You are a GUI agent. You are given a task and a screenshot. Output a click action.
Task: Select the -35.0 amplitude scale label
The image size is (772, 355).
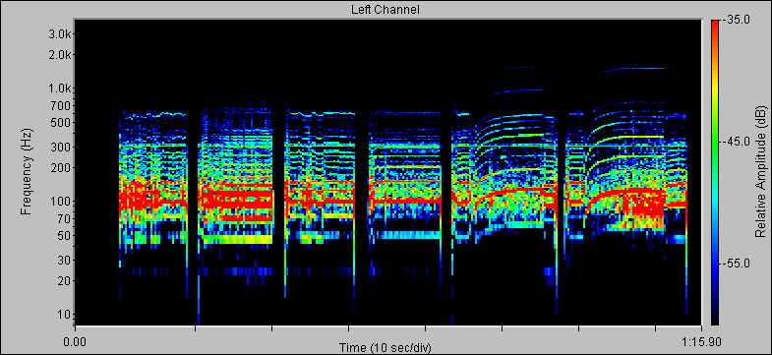point(736,21)
